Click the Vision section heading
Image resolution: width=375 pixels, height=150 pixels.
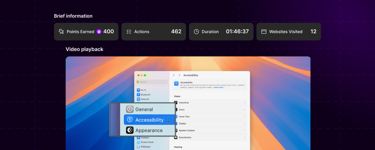point(177,96)
